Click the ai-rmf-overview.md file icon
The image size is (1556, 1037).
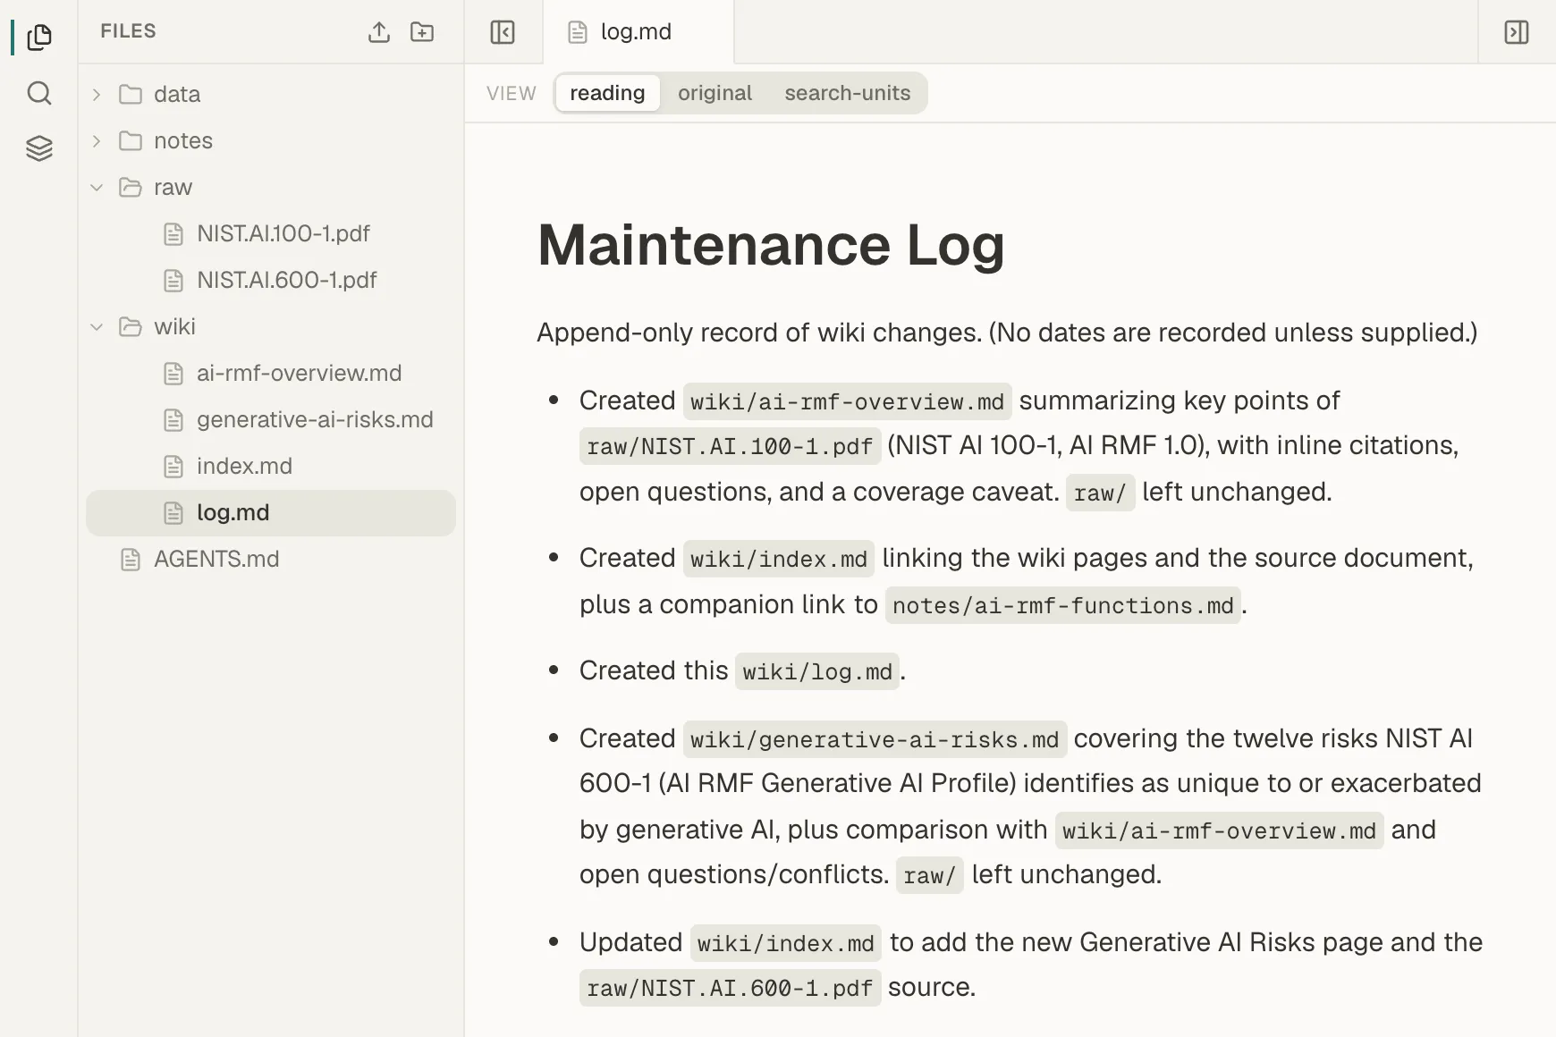[173, 374]
